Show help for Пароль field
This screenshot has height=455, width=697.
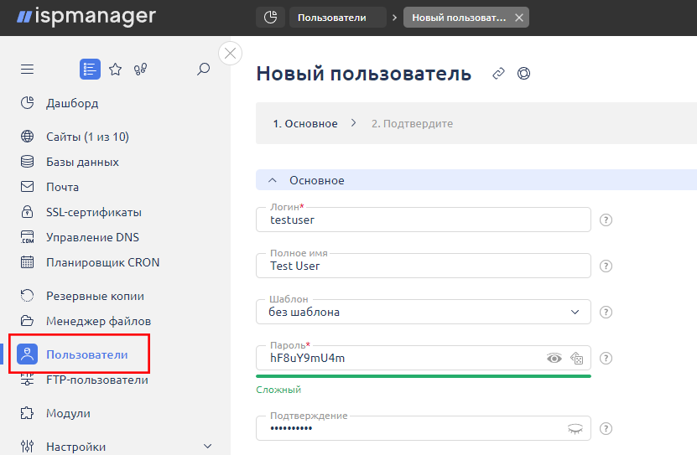[x=606, y=359]
